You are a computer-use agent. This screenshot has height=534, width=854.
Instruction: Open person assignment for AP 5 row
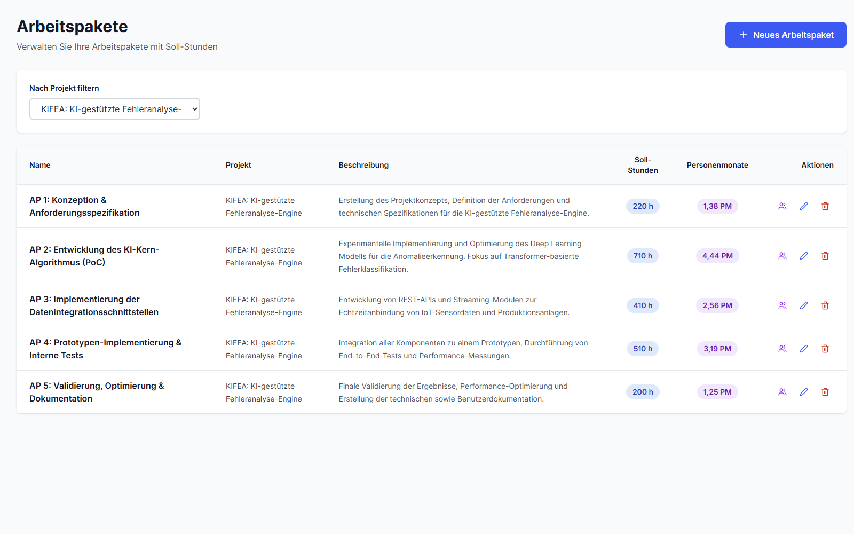tap(782, 392)
